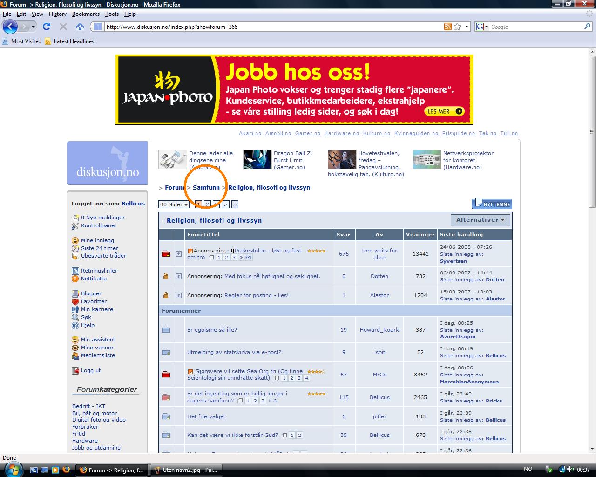The width and height of the screenshot is (596, 477).
Task: Click LES MER in Japan Photo ad
Action: (445, 111)
